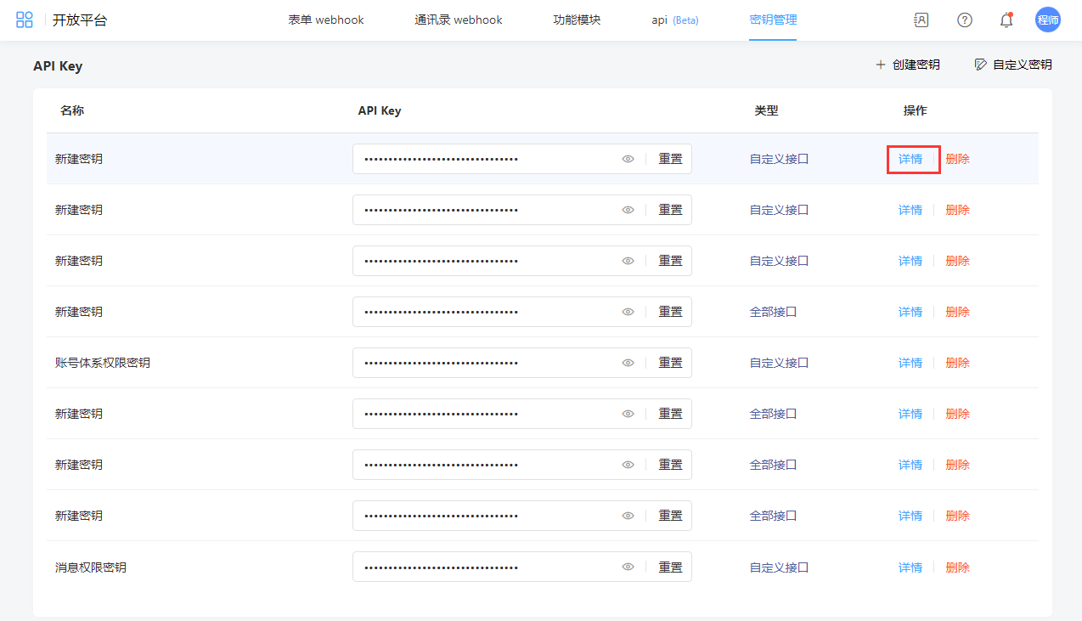Open the notifications bell icon
The height and width of the screenshot is (621, 1082).
(x=1006, y=20)
